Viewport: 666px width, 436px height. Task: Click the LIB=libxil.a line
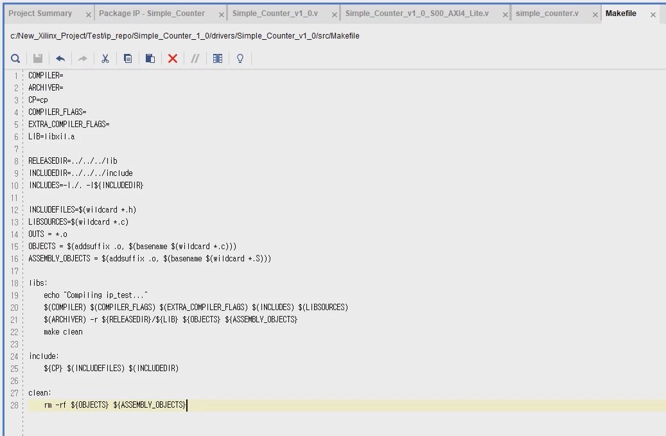pyautogui.click(x=51, y=137)
